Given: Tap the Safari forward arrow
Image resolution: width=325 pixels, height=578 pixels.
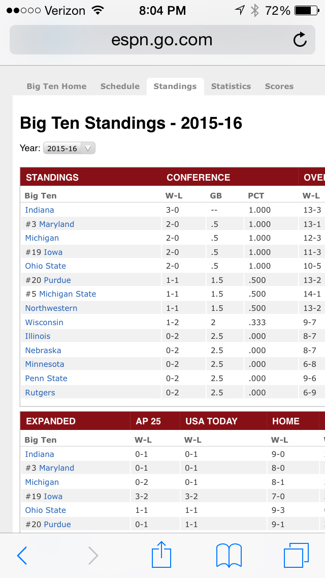Looking at the screenshot, I should click(x=93, y=555).
